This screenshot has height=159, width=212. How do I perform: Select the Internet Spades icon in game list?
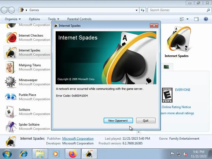click(11, 52)
